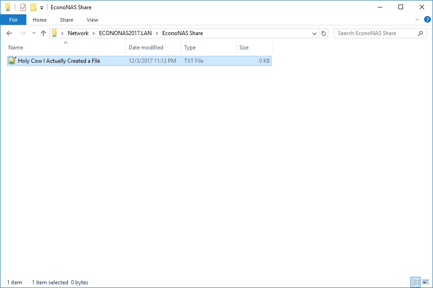Switch to the Home ribbon tab
The width and height of the screenshot is (433, 288).
point(40,20)
